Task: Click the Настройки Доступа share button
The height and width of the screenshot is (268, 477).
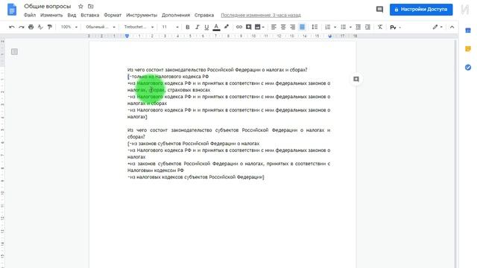Action: click(x=421, y=10)
